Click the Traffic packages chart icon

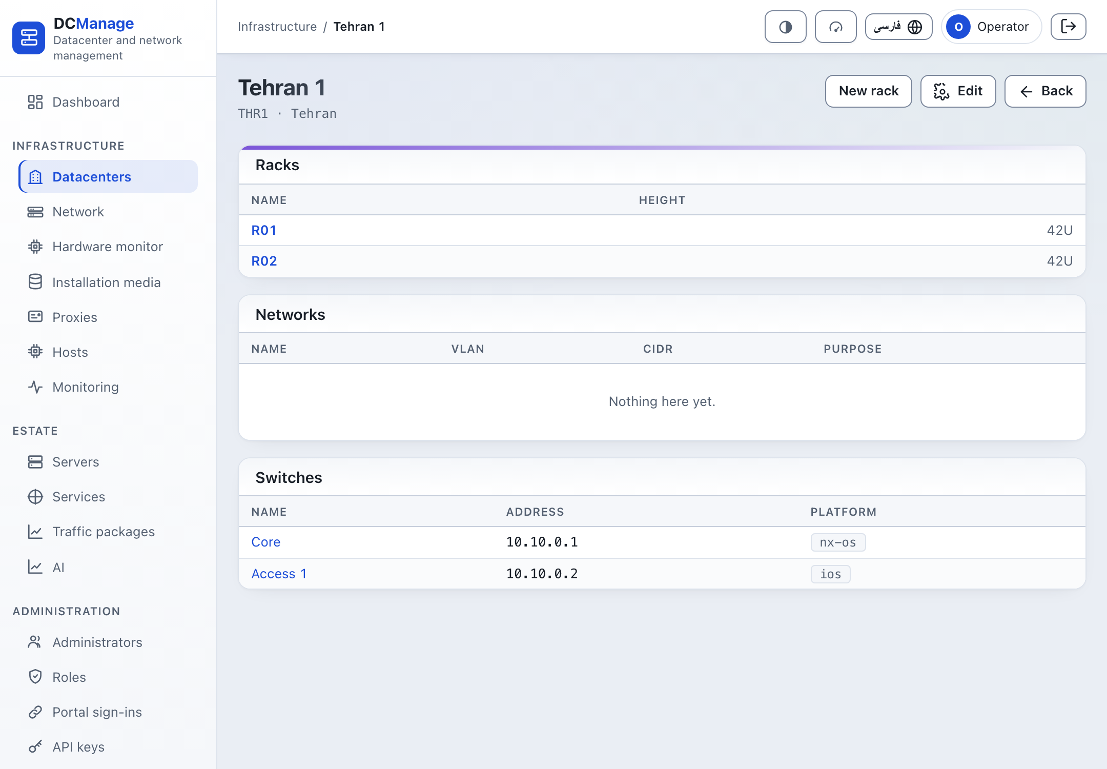(x=35, y=531)
